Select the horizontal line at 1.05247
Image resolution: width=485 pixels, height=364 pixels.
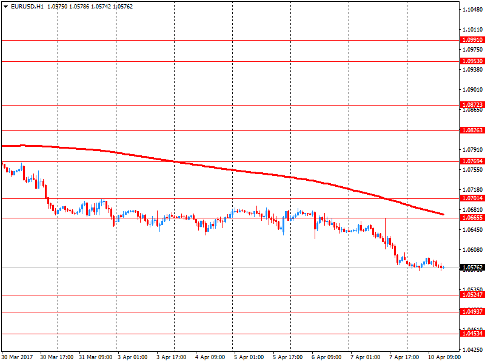click(x=230, y=295)
